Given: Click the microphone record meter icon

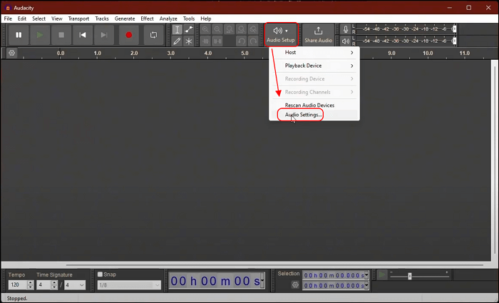Looking at the screenshot, I should coord(346,29).
